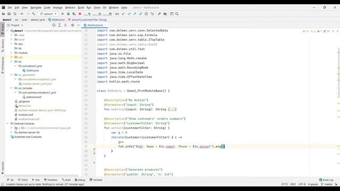Toggle the Pull Requests side panel
The width and height of the screenshot is (340, 191).
(3, 65)
